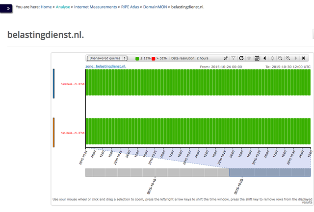Click the zone: belastingdienst.nl. link

[x=106, y=66]
